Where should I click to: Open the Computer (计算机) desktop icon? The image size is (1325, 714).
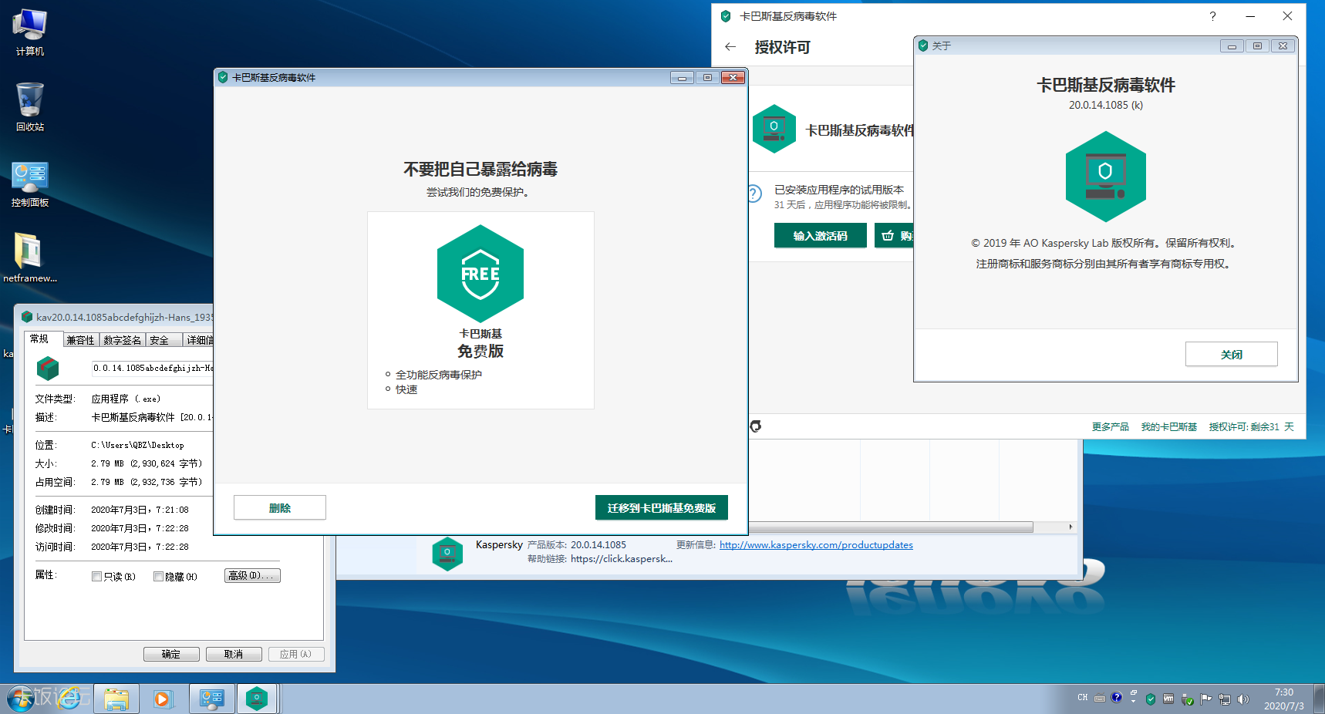29,32
